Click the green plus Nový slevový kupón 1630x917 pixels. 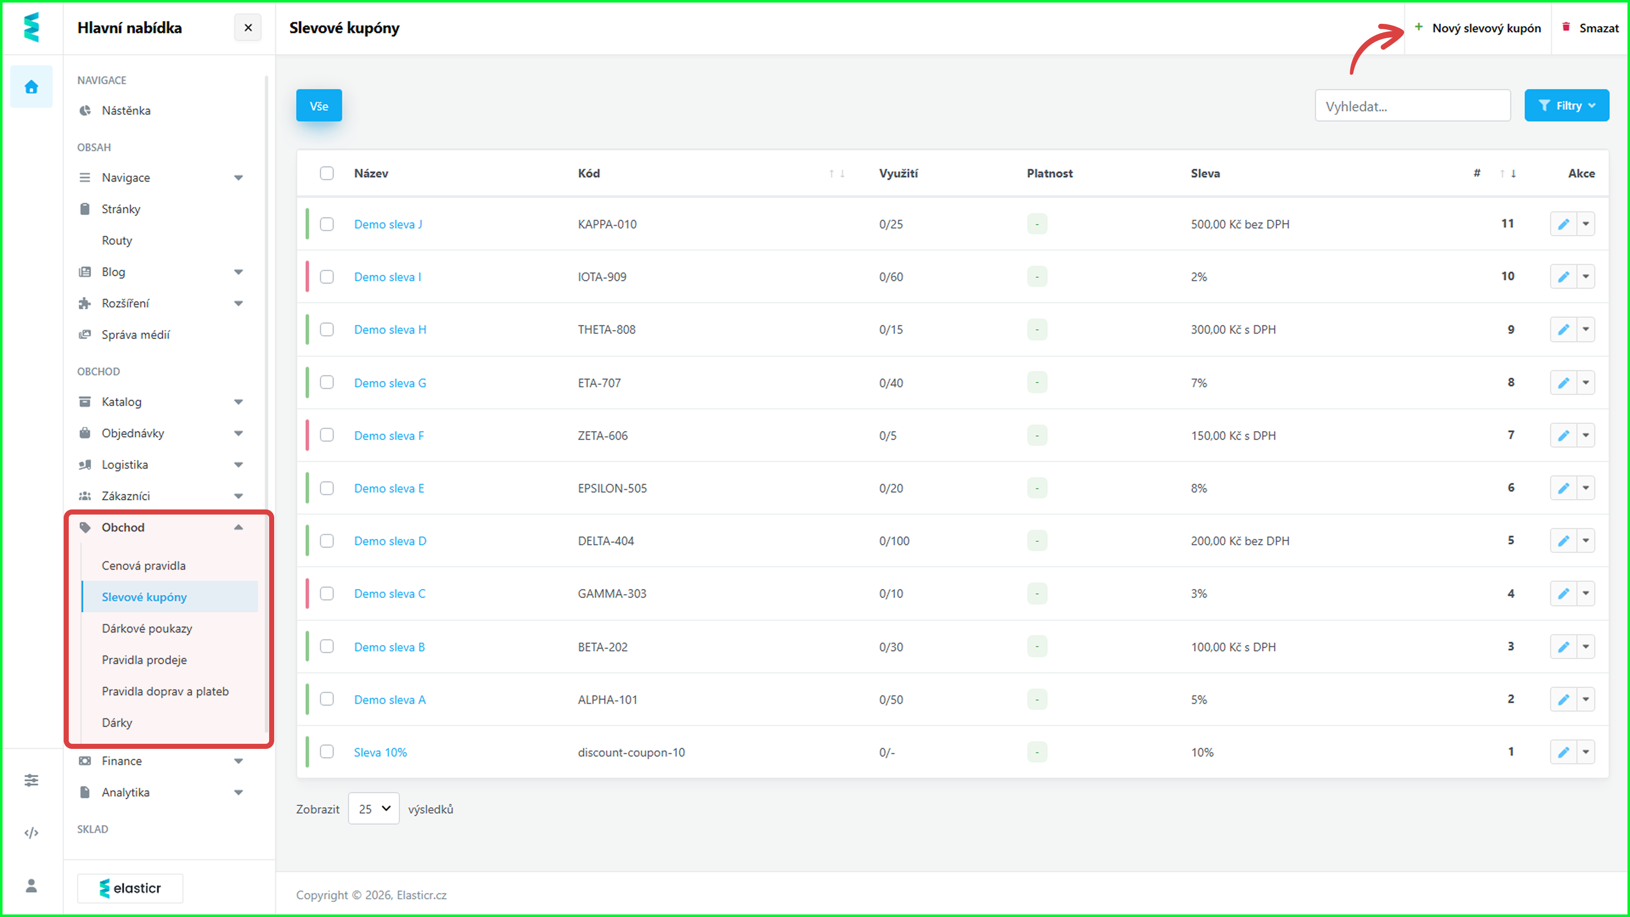click(x=1419, y=27)
